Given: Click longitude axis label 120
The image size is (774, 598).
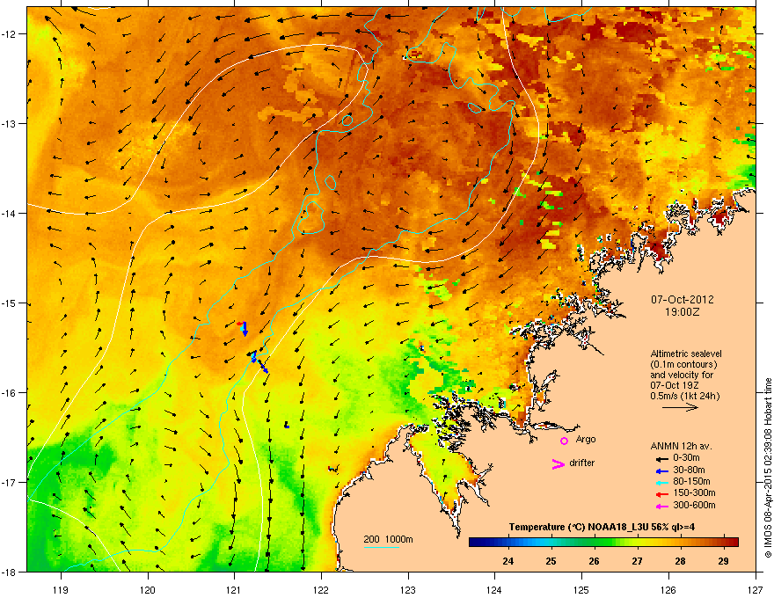Looking at the screenshot, I should click(x=148, y=589).
